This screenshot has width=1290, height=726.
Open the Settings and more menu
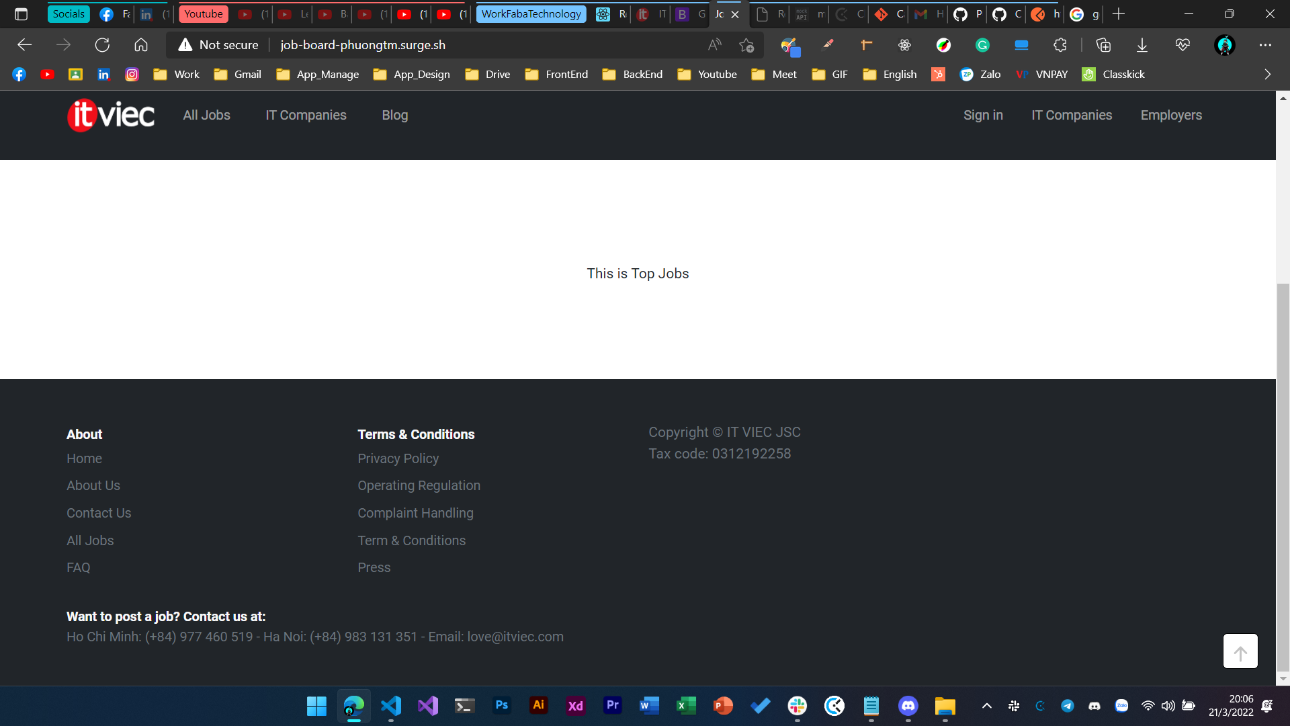(1266, 45)
